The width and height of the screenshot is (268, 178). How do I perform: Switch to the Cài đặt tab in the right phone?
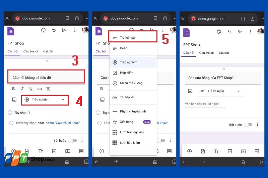(224, 53)
